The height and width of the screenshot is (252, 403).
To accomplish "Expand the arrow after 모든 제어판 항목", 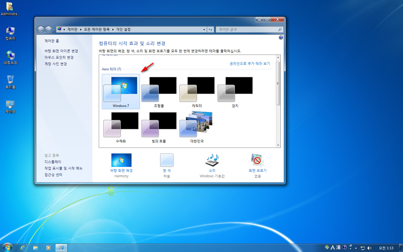I will [x=113, y=29].
